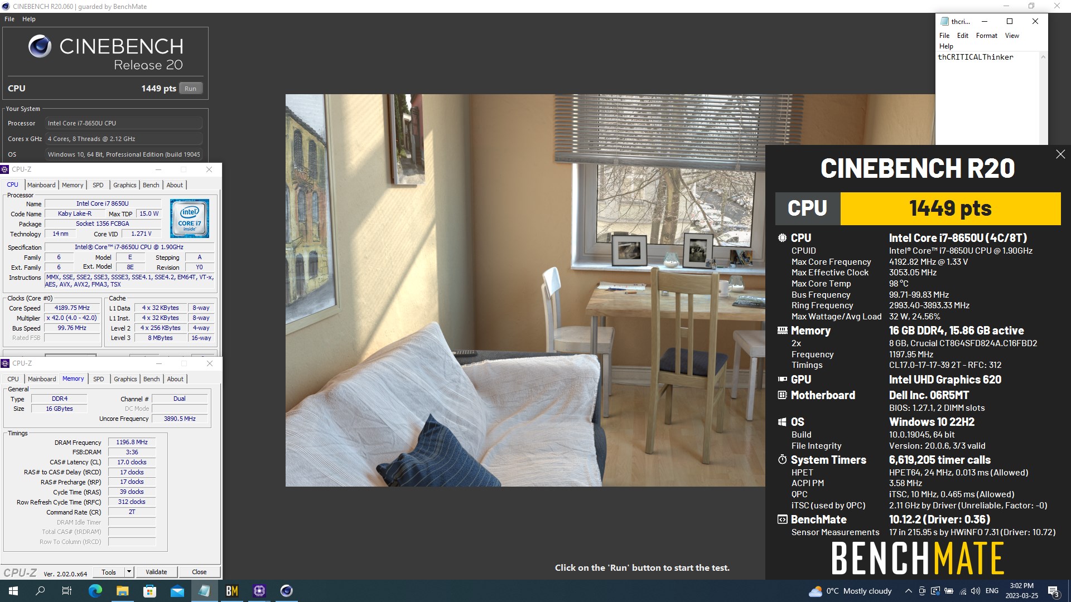Select Uncore Frequency value 3890.5 MHz

click(x=180, y=419)
